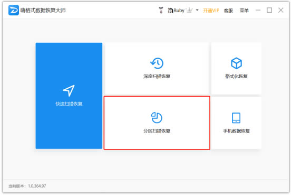Viewport: 292px width, 195px height.
Task: Select the 分区扫描恢复 pie chart icon
Action: 157,117
